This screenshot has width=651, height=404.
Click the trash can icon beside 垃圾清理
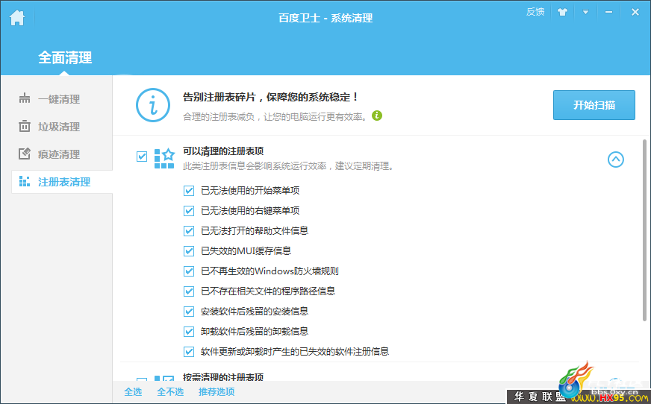[25, 126]
